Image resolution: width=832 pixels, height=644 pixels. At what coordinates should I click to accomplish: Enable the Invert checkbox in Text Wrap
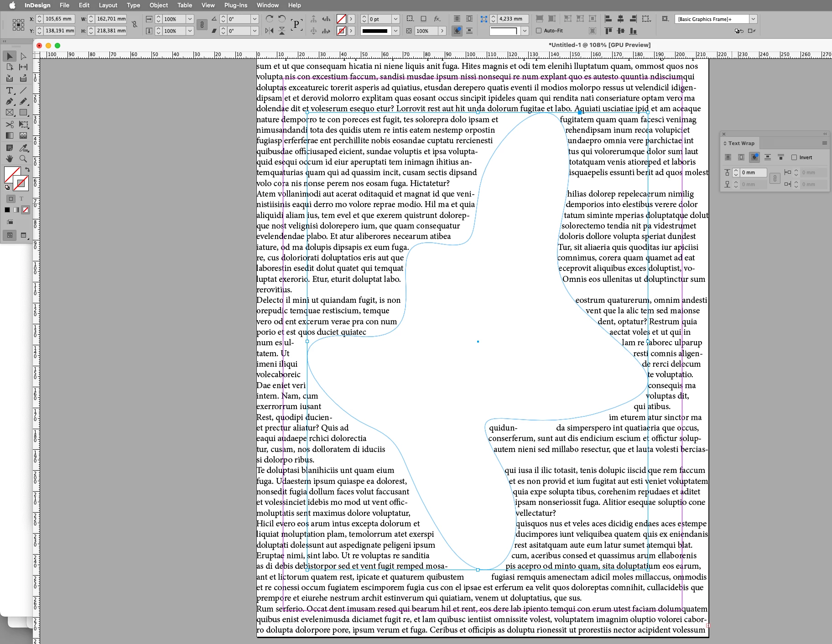tap(794, 157)
